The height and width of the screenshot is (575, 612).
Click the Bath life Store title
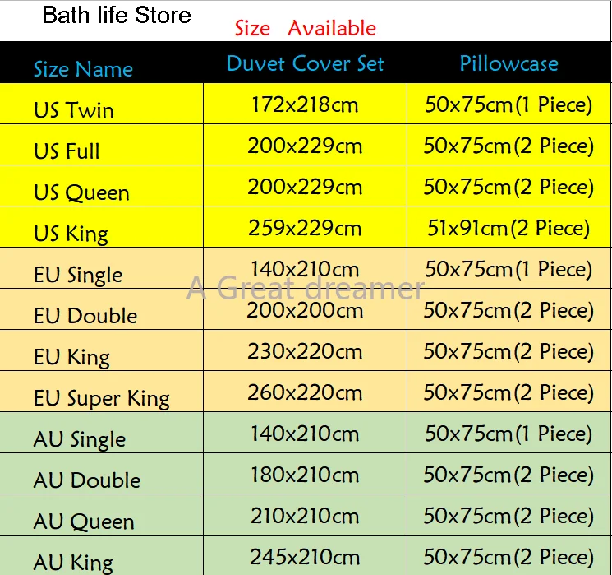(x=117, y=16)
